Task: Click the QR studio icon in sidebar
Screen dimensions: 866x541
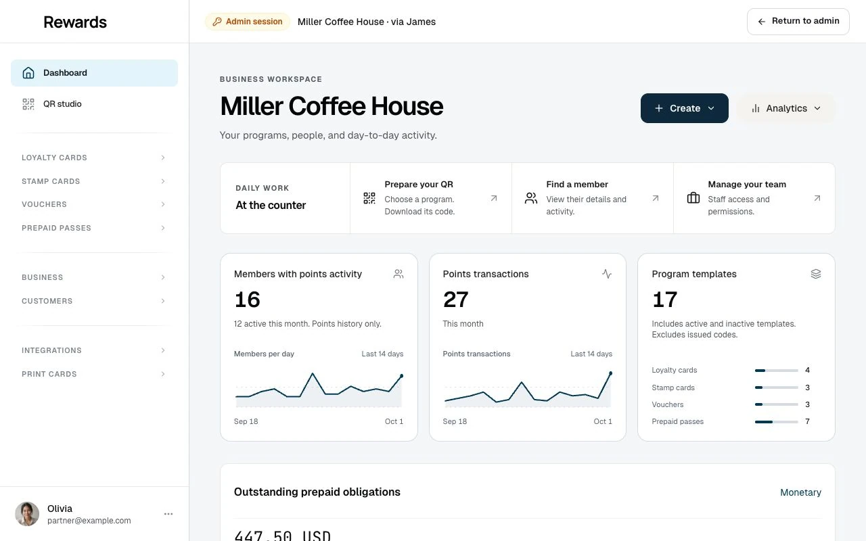Action: click(x=28, y=104)
